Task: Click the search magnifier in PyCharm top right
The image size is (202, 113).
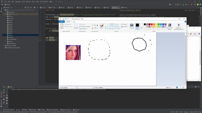Action: 195,4
